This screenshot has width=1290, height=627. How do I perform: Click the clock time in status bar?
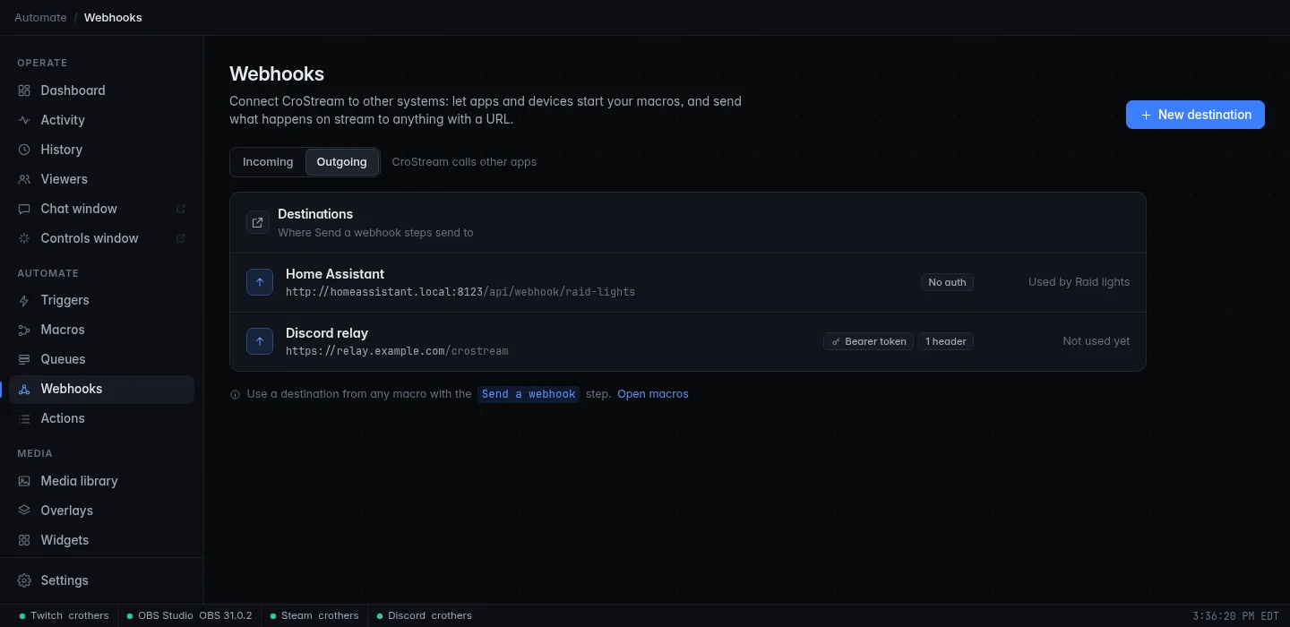pos(1235,616)
